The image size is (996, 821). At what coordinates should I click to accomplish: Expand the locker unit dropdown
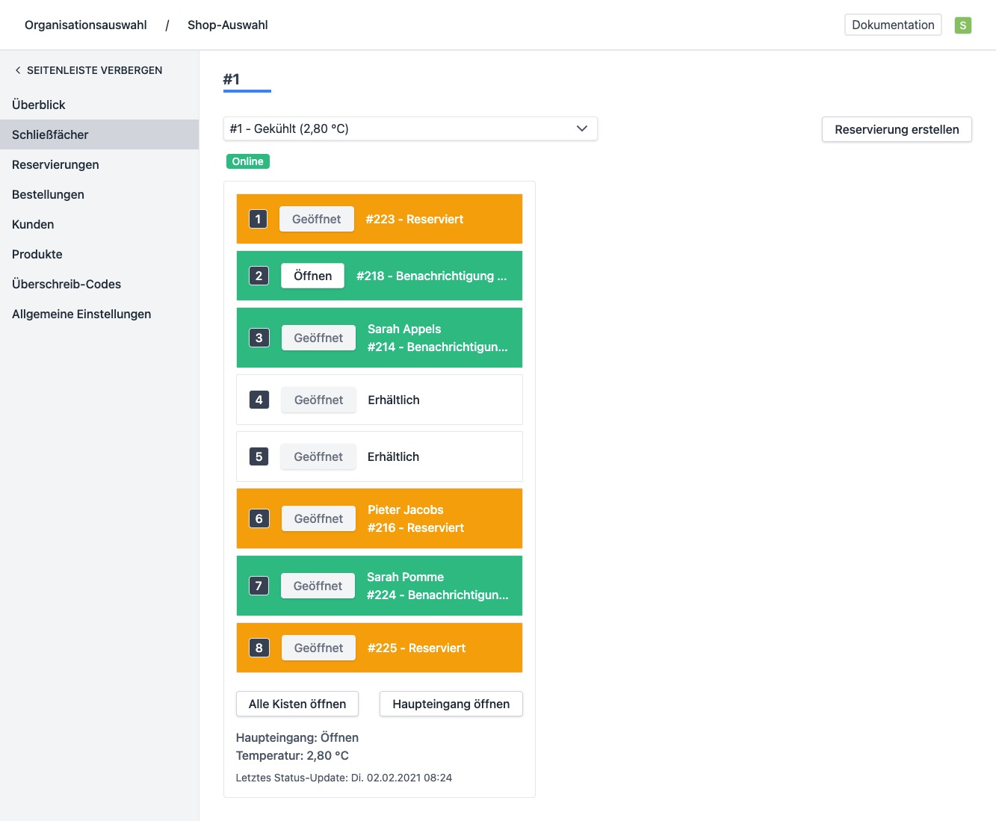pos(409,128)
